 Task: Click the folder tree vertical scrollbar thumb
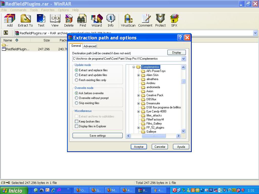coord(183,81)
